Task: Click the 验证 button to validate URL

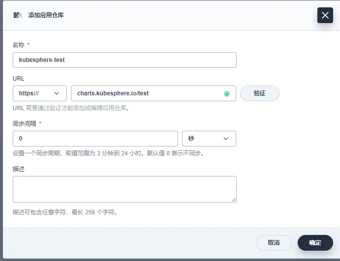Action: tap(260, 93)
